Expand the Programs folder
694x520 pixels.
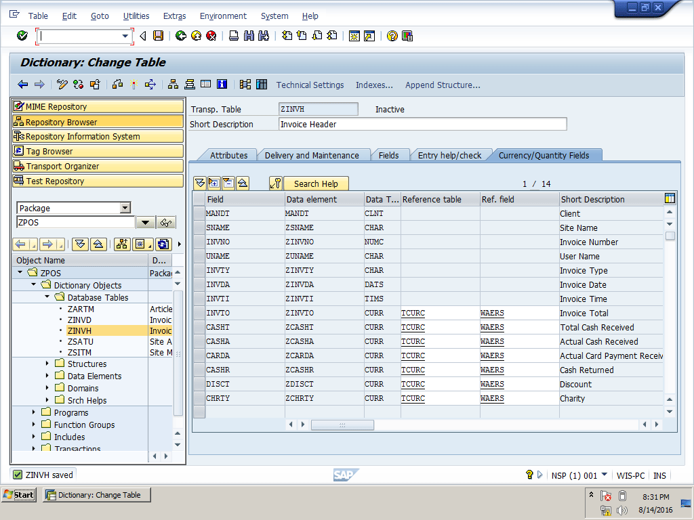coord(34,412)
